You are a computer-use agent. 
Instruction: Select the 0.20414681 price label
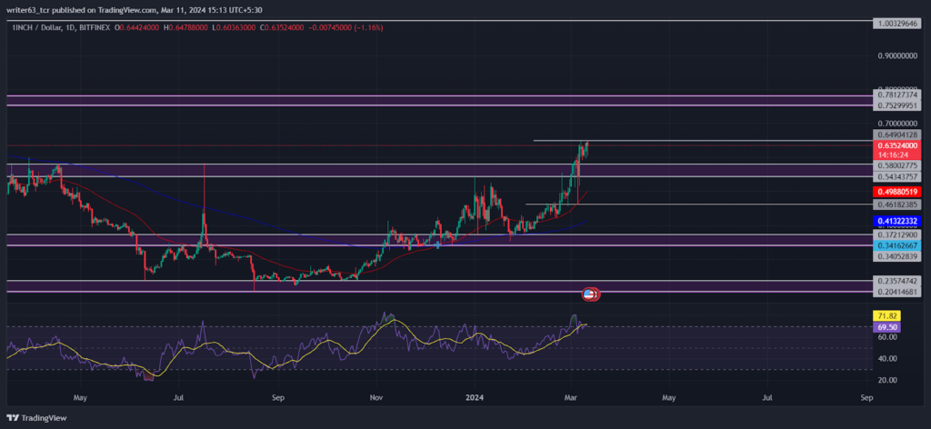pos(897,292)
